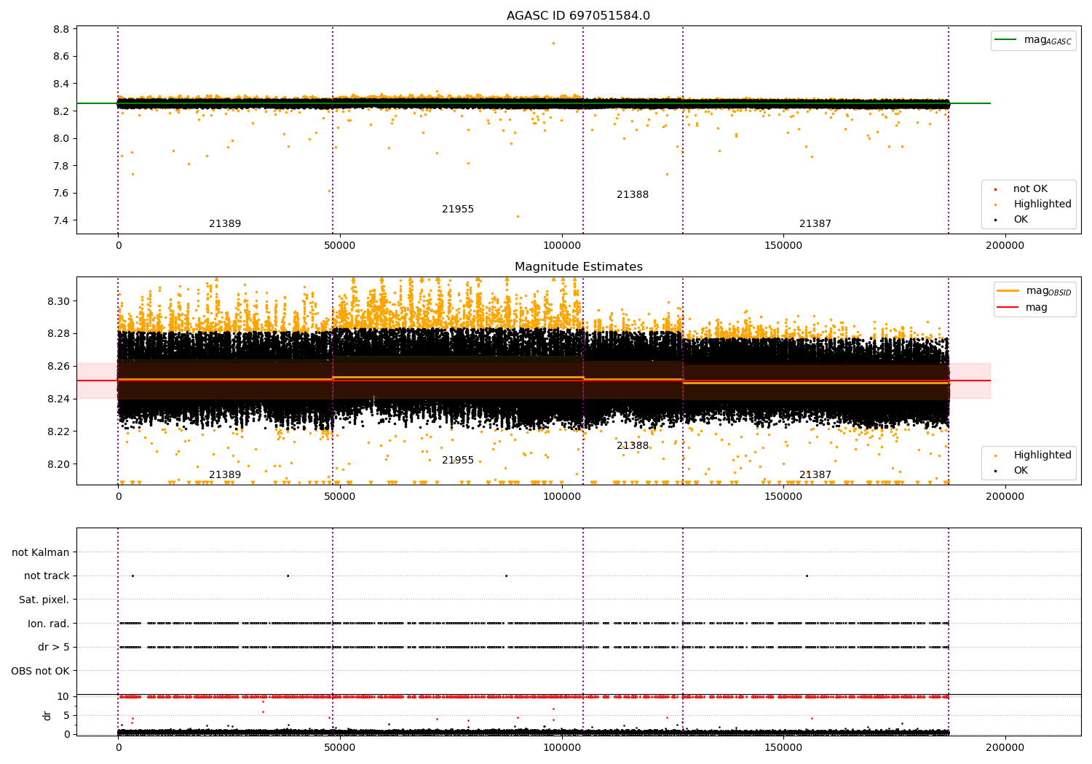
Task: Click the '8.26' y-axis tick label
Action: click(x=58, y=366)
